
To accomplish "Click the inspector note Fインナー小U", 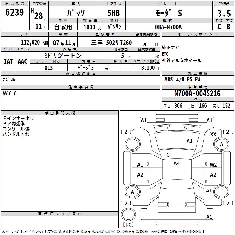I will point(18,118).
